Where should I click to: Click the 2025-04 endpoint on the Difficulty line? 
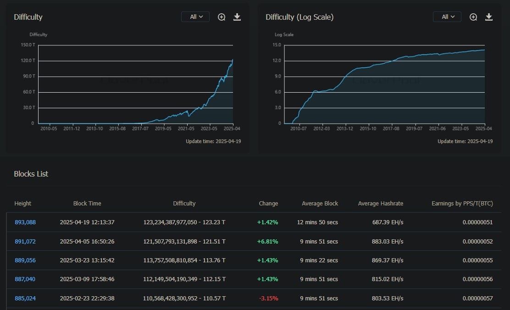pyautogui.click(x=233, y=60)
